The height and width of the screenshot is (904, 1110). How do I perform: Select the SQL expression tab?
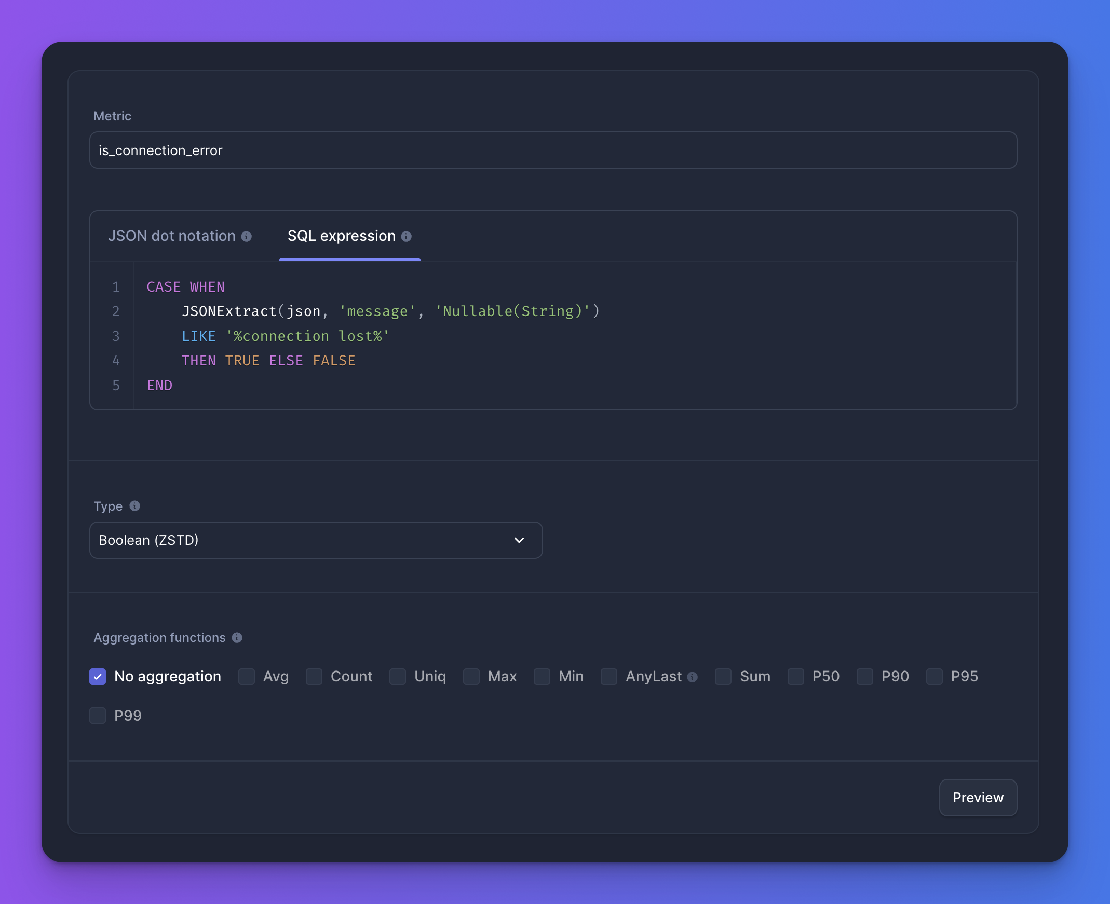pyautogui.click(x=349, y=236)
